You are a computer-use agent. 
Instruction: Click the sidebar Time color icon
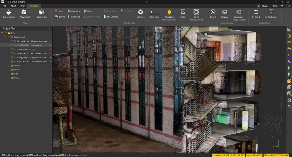click(289, 74)
